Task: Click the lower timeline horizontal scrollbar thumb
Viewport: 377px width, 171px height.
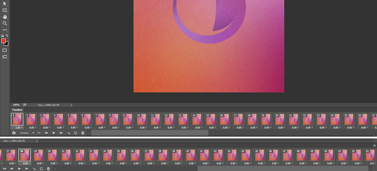Action: [282, 169]
